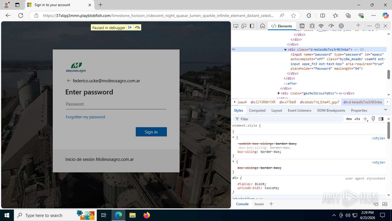Close the DevTools panel
The image size is (392, 221).
pos(385,26)
